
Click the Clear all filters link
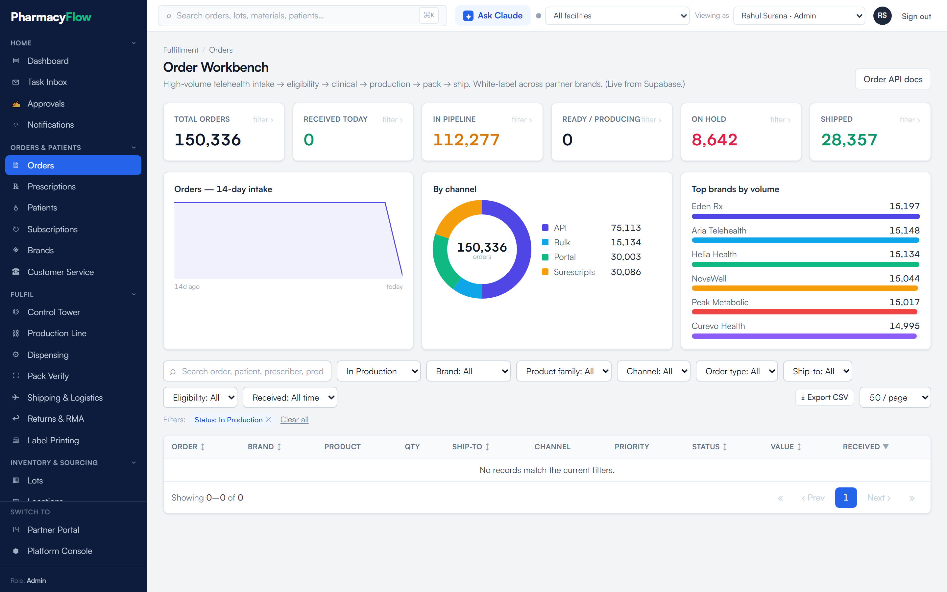(x=294, y=420)
